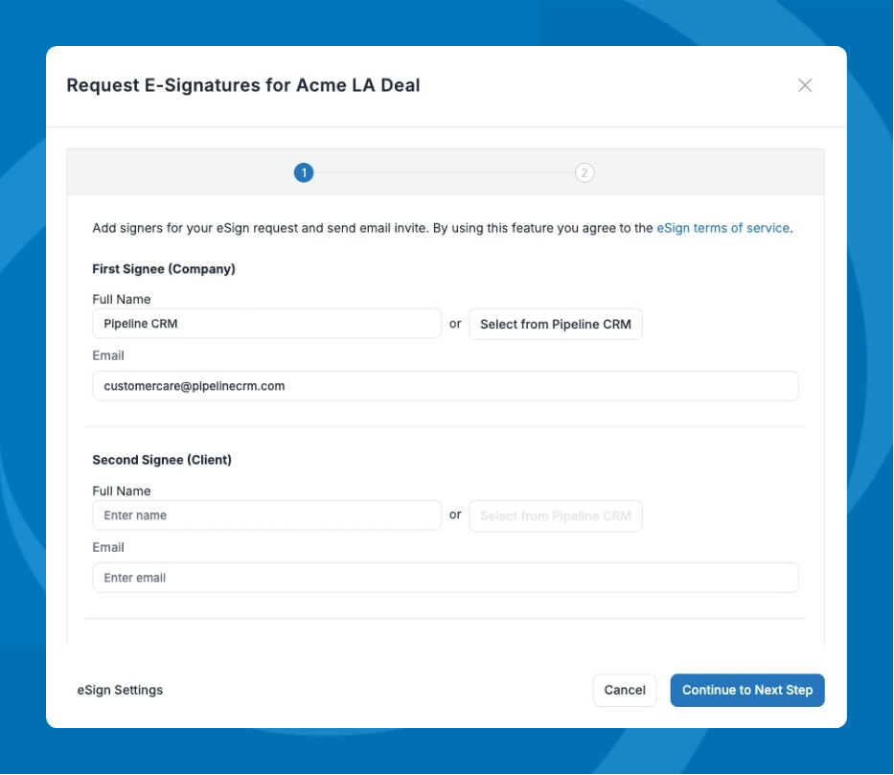Click the progress line between steps 1 and 2
Viewport: 894px width, 775px height.
coord(444,173)
